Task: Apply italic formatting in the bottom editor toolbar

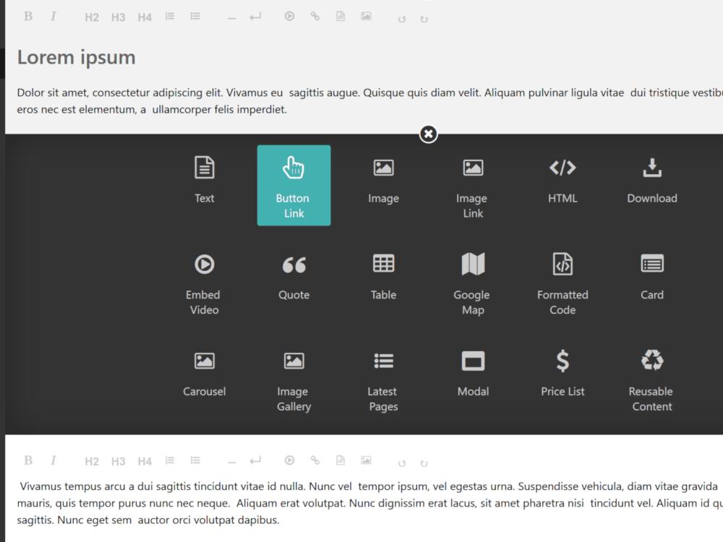Action: (54, 460)
